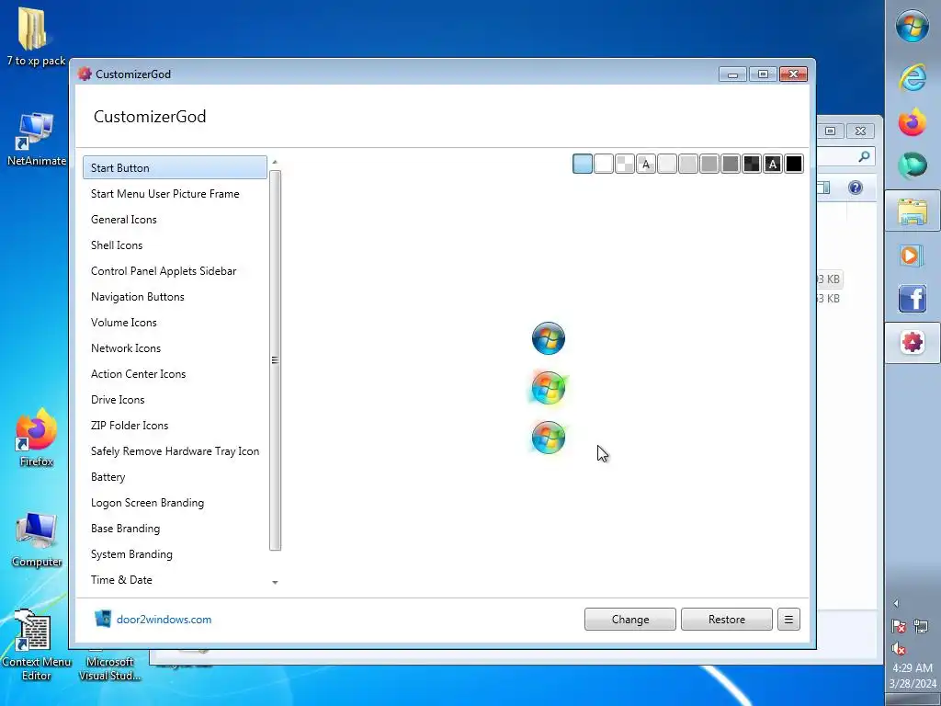Open Network Icons category

point(125,348)
